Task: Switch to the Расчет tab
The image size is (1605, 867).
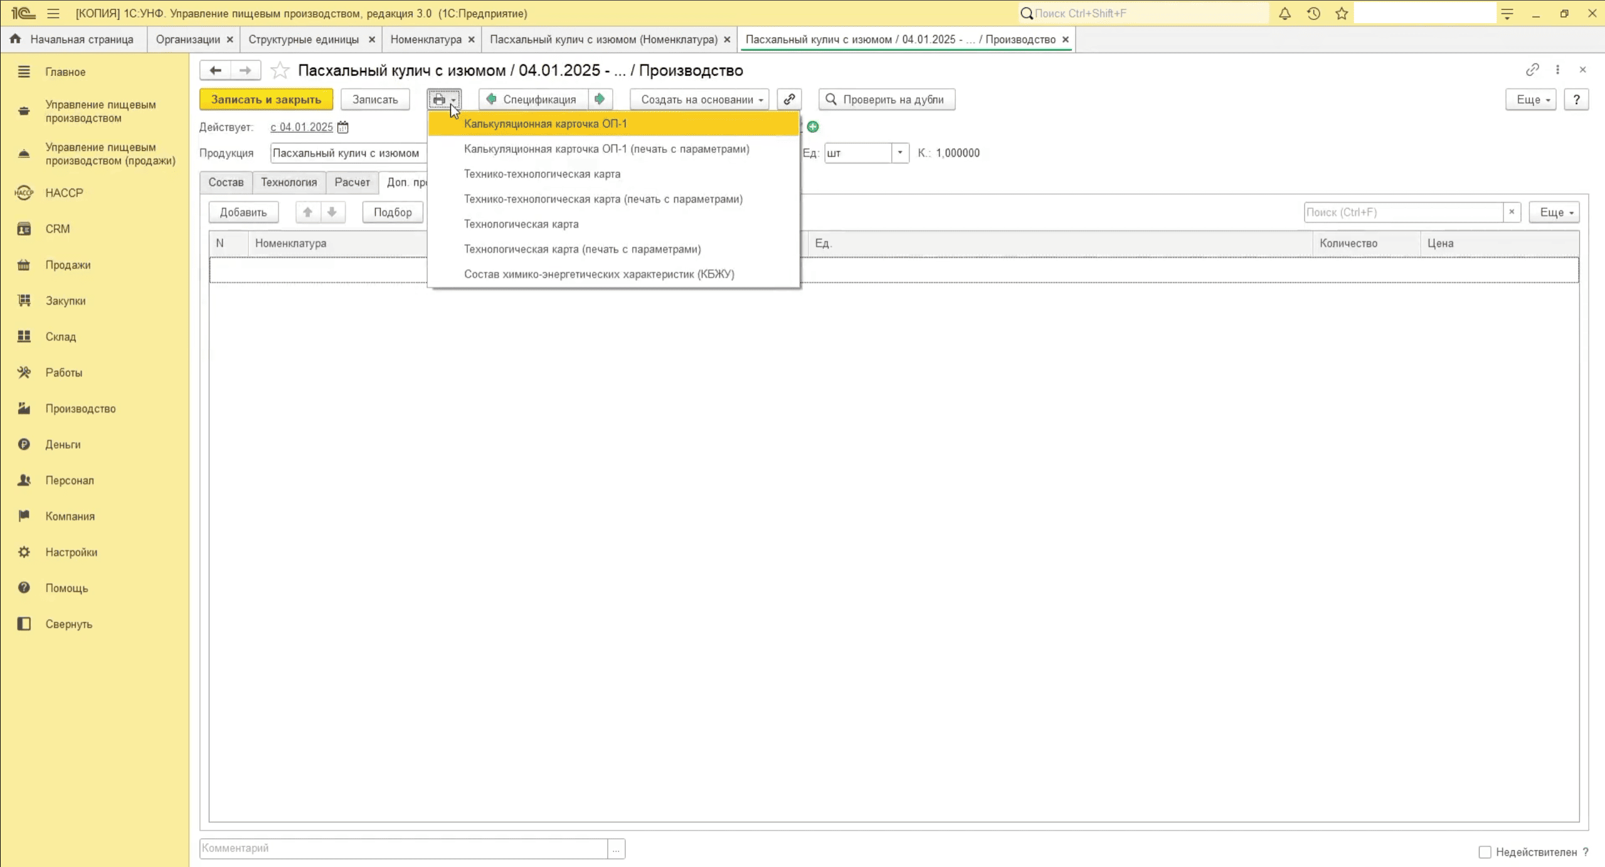Action: tap(352, 182)
